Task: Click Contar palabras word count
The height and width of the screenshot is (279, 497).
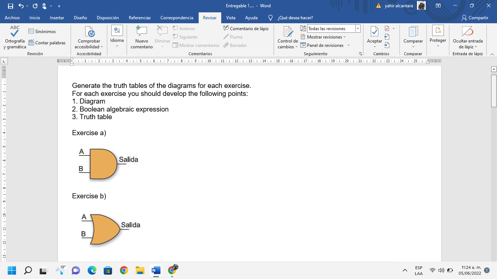Action: click(47, 43)
